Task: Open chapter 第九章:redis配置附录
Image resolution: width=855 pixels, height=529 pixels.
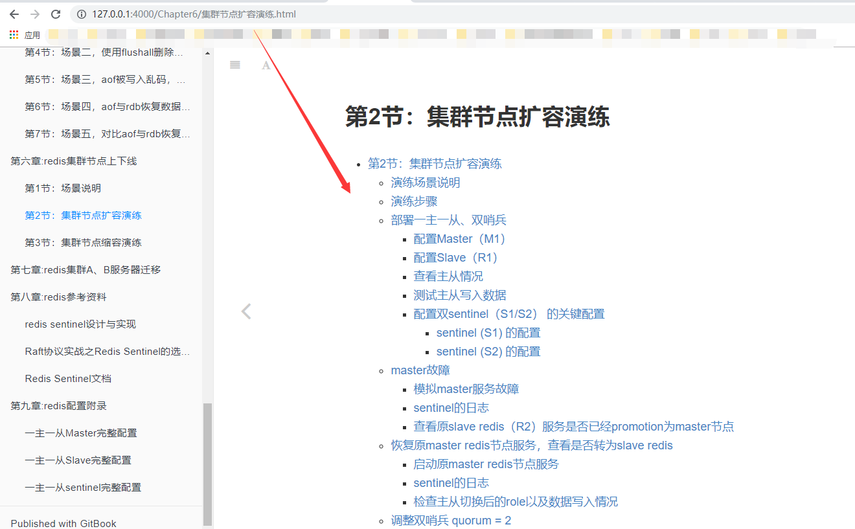Action: 58,405
